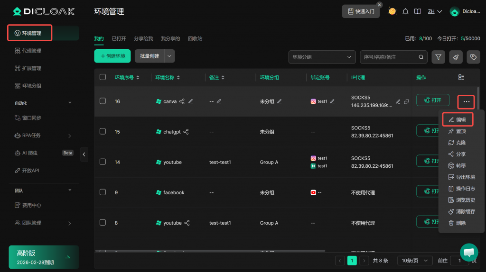Open the chat support bubble
The height and width of the screenshot is (272, 486).
point(469,252)
